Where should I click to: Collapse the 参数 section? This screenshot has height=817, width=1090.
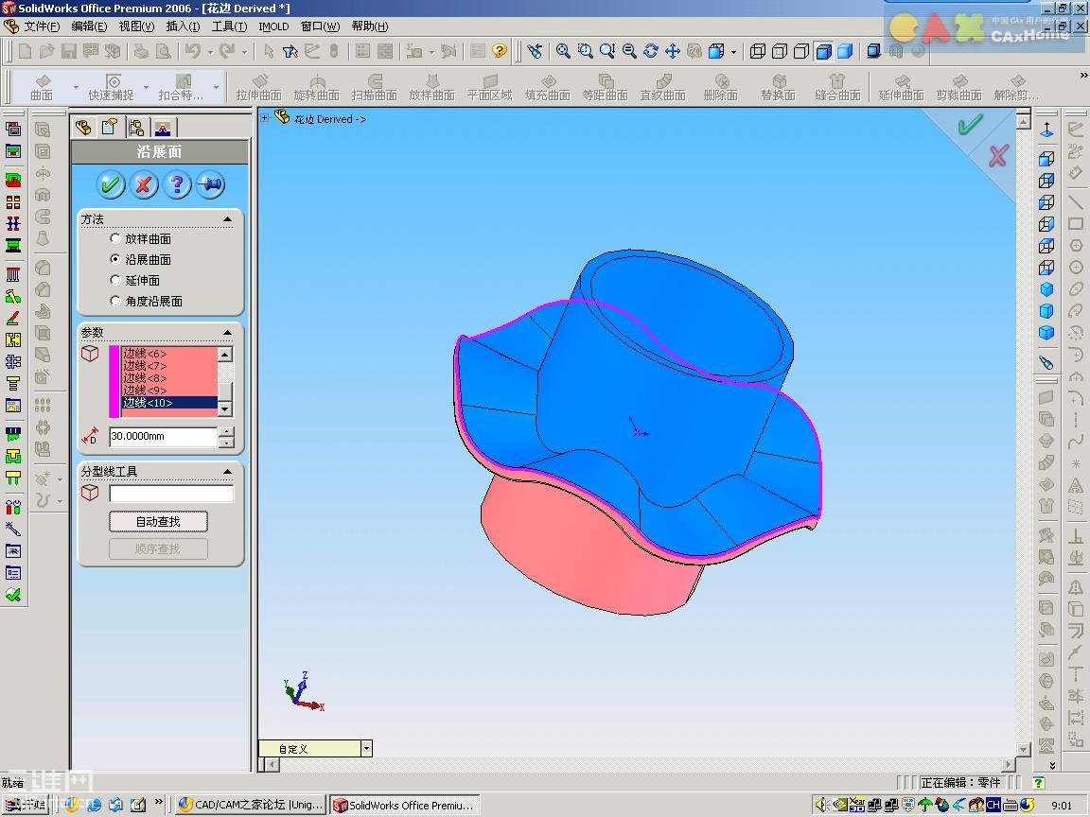pos(227,332)
